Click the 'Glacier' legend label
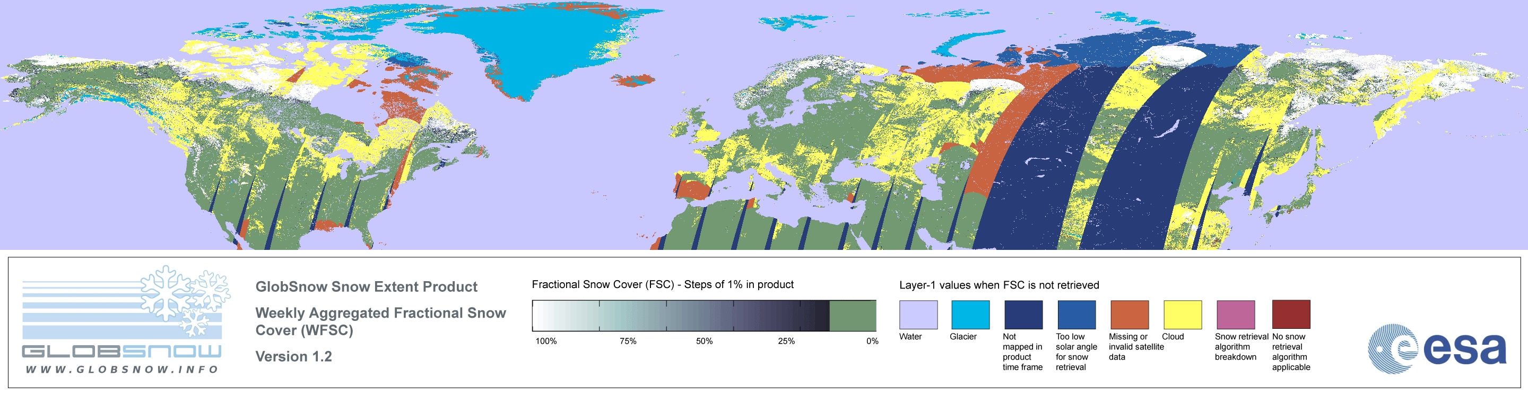1528x395 pixels. coord(963,336)
